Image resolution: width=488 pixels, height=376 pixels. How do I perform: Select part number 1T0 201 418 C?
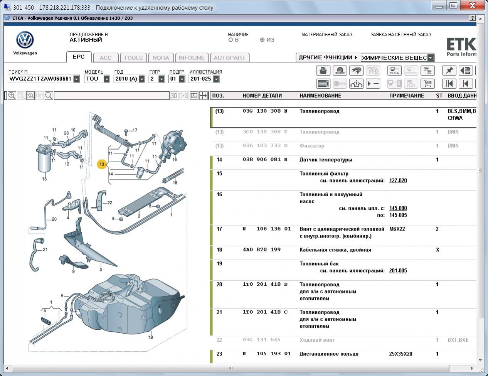tap(265, 312)
